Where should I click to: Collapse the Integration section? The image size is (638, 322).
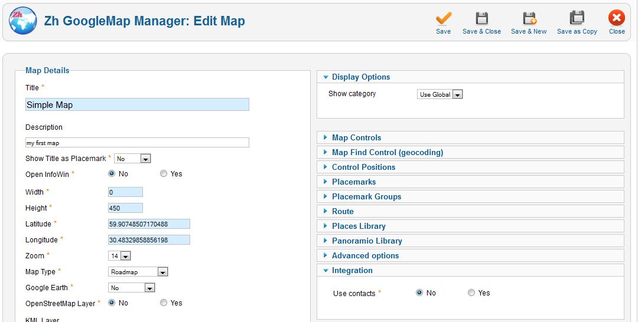pos(352,270)
